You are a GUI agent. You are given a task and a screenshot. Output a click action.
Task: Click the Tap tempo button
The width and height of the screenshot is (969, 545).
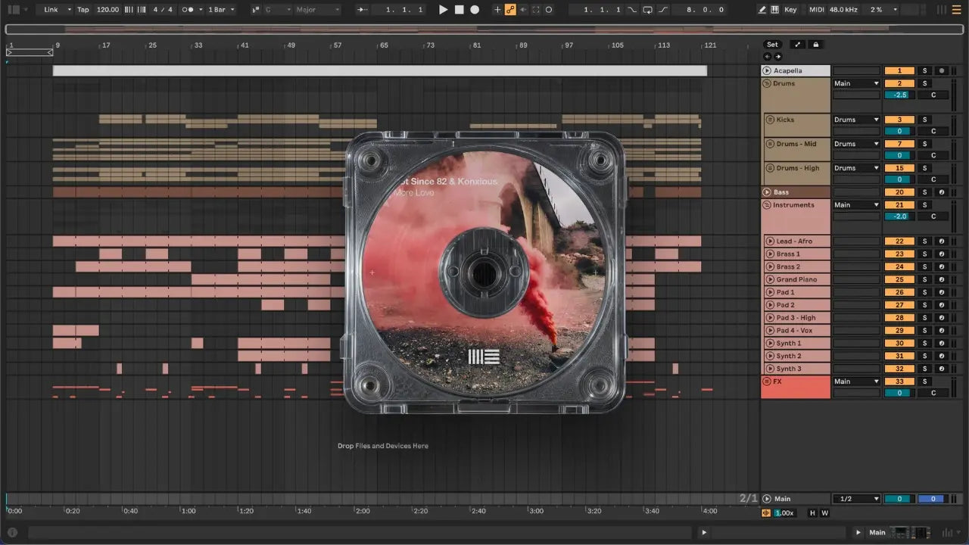(x=83, y=10)
